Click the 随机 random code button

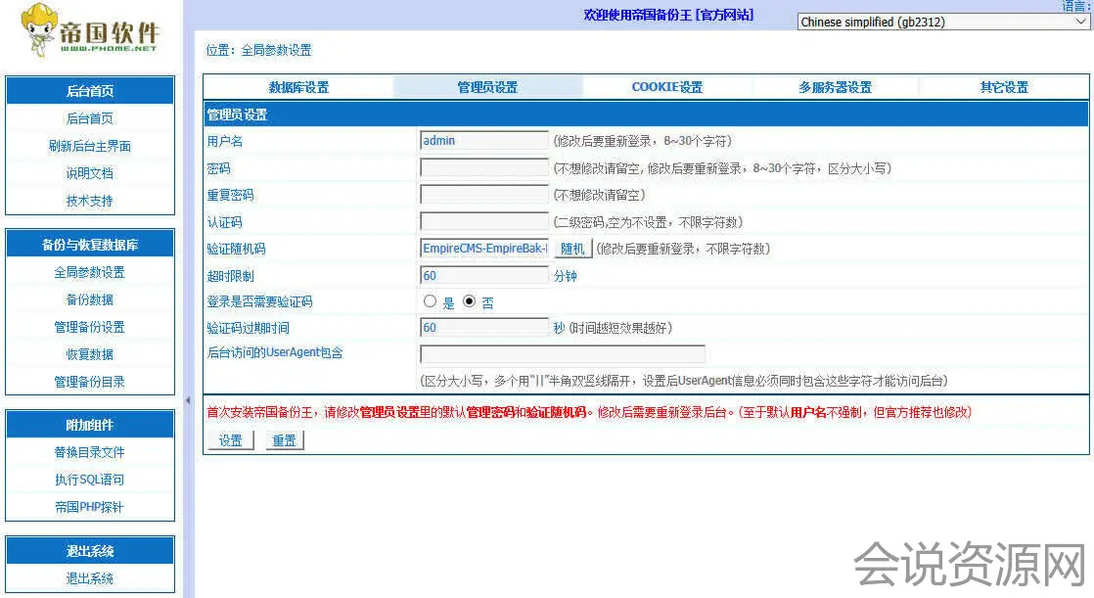(x=572, y=249)
